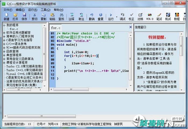Screen dimensions: 188x129
Task: Click the 撤销 (Undo) toolbar icon
Action: (x=92, y=15)
